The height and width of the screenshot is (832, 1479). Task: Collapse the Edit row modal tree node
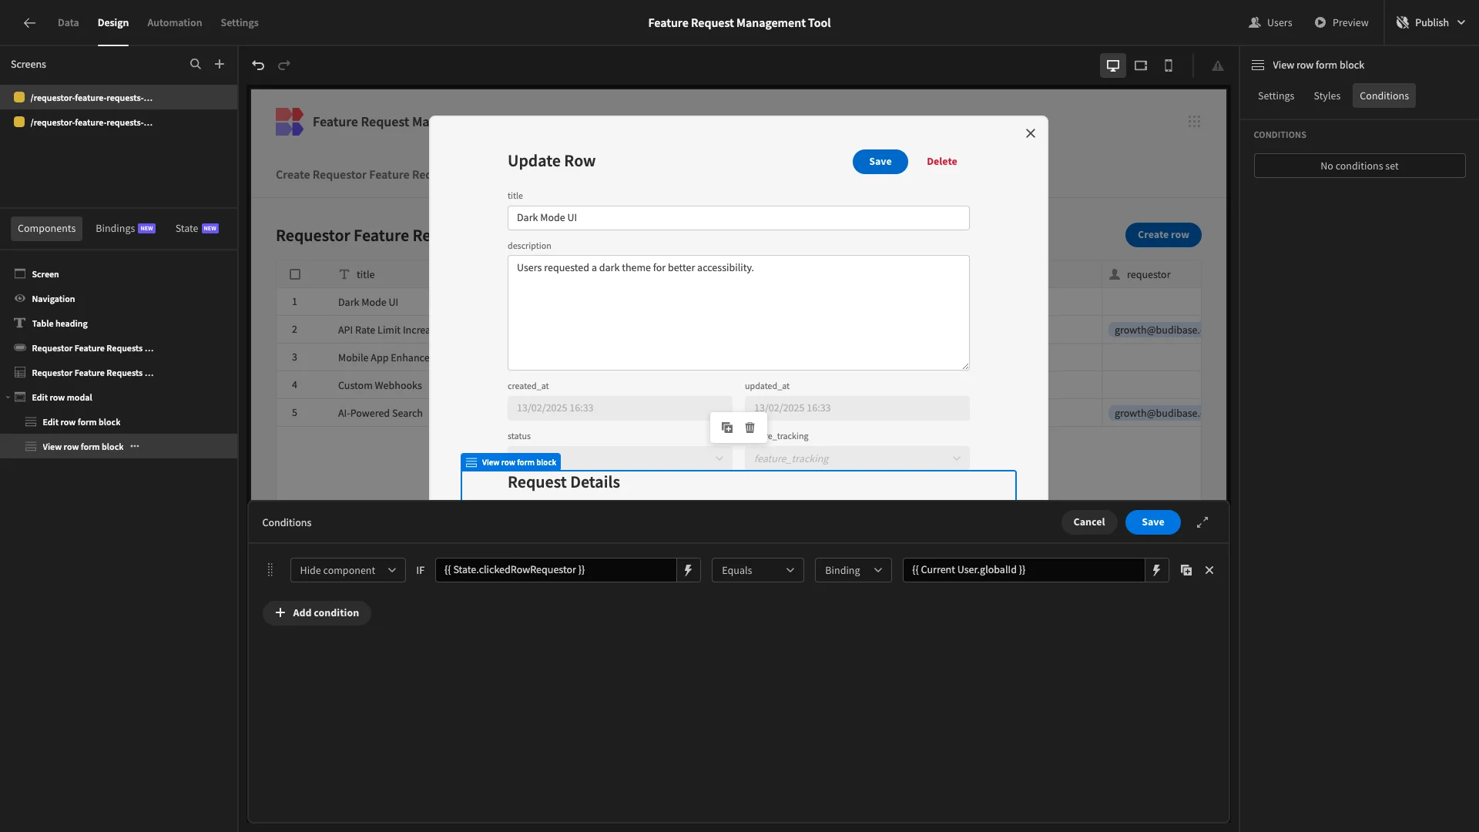pos(8,398)
